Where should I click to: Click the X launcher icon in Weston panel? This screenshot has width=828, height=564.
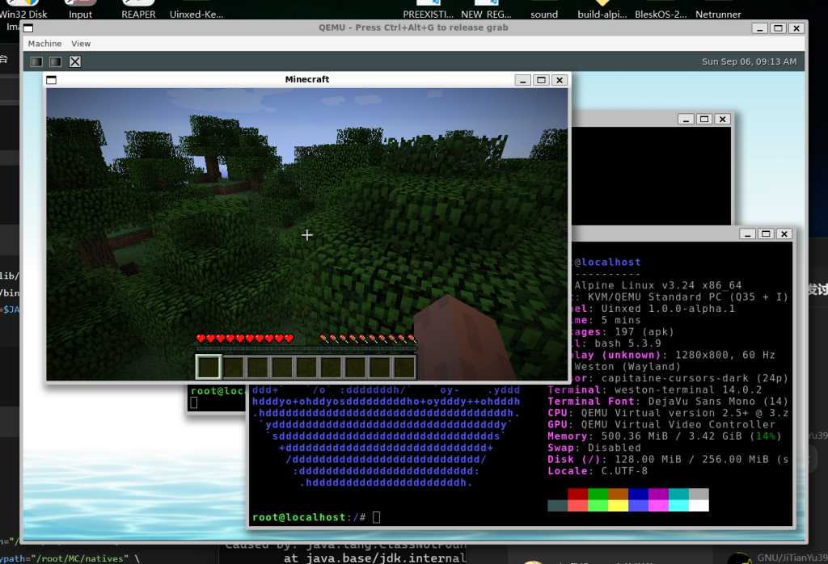[x=75, y=61]
